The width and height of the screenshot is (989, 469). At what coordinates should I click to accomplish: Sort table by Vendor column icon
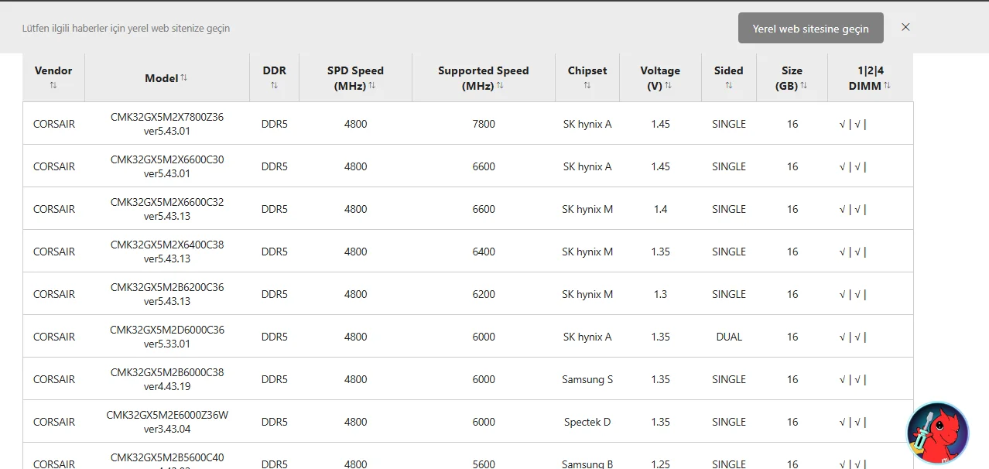[53, 86]
